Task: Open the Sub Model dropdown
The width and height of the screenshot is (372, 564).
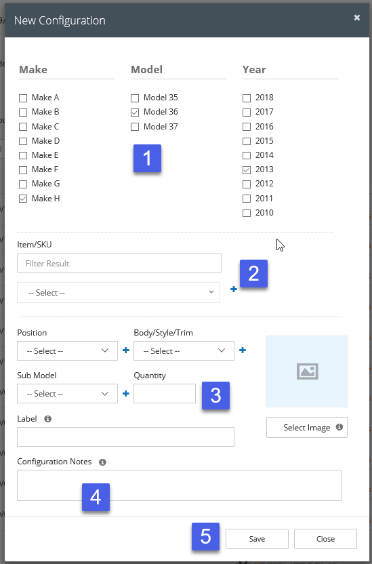Action: coord(67,393)
